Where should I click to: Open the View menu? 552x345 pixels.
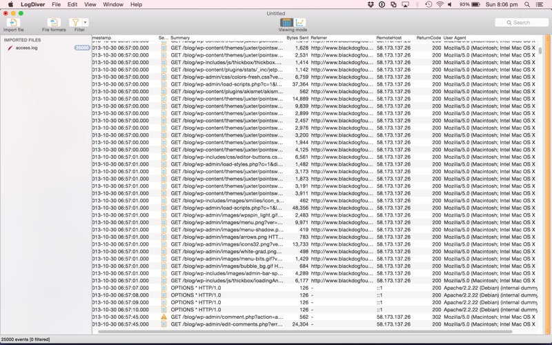90,5
